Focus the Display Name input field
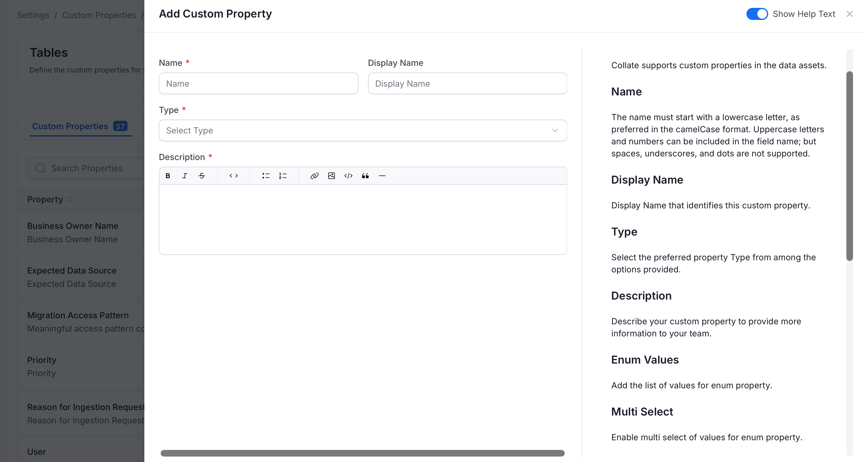The height and width of the screenshot is (462, 863). point(467,83)
